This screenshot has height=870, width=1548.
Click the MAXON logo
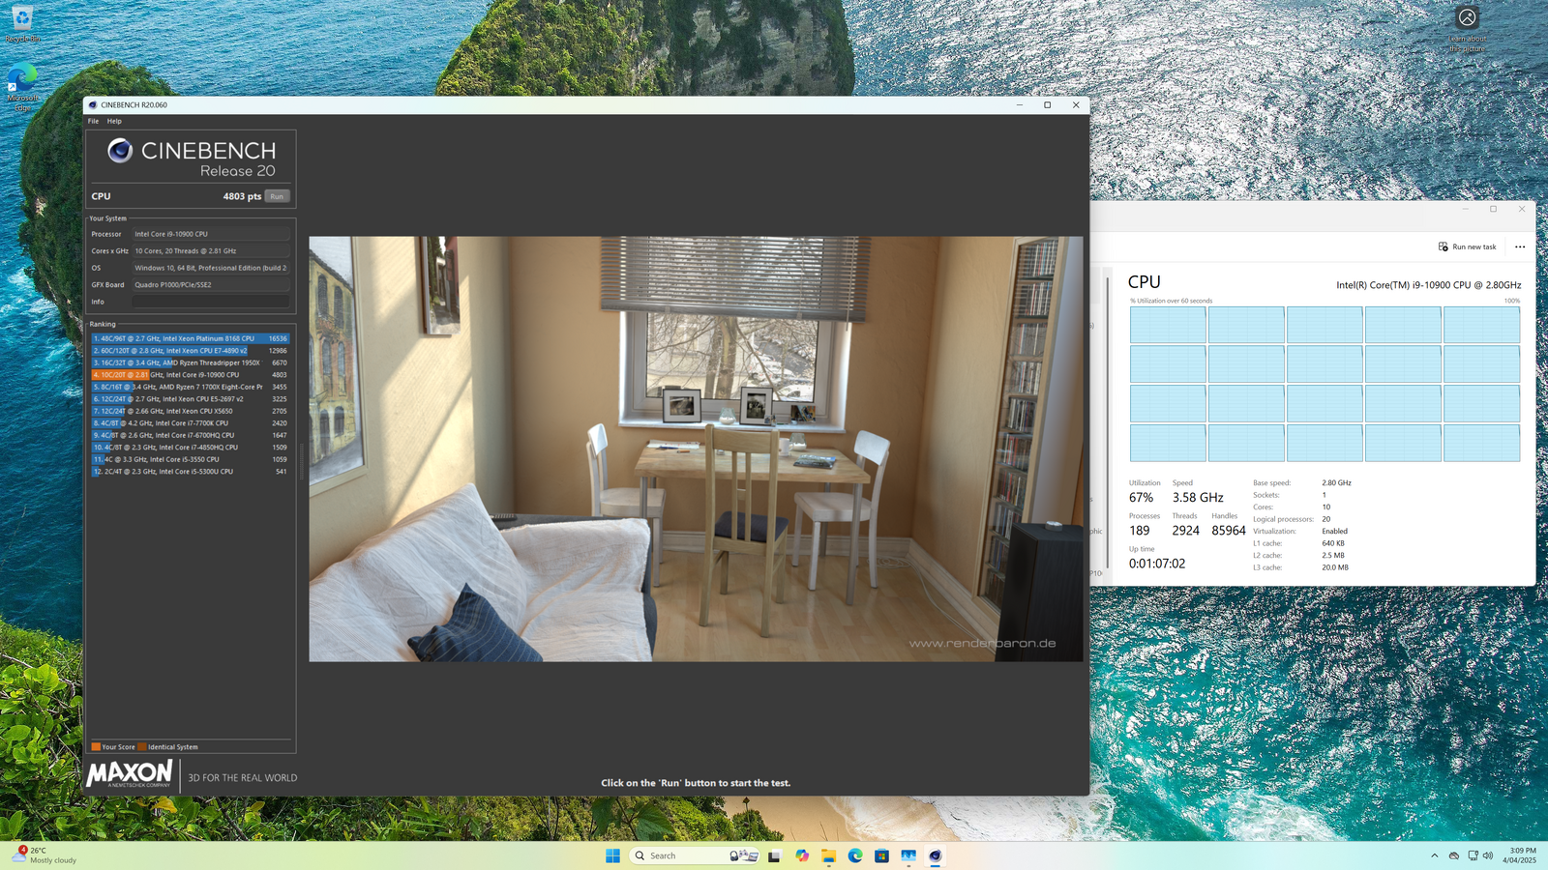(x=130, y=773)
